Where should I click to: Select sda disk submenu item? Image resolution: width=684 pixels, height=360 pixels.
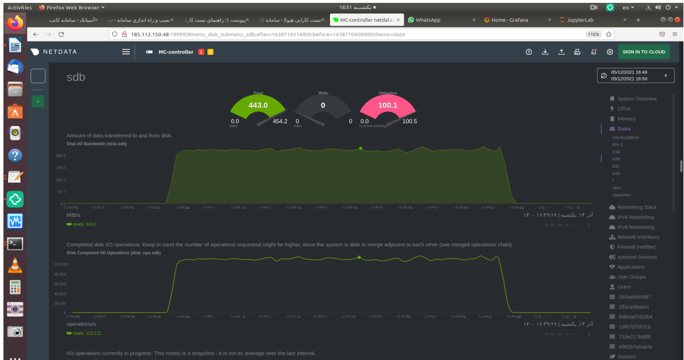[x=615, y=152]
